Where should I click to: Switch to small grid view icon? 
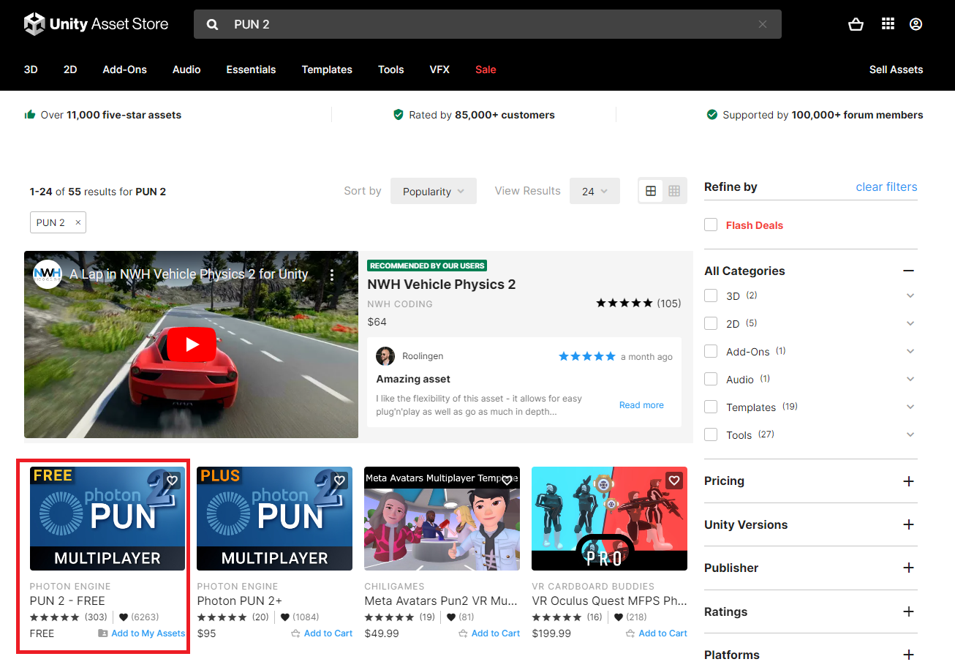[674, 191]
